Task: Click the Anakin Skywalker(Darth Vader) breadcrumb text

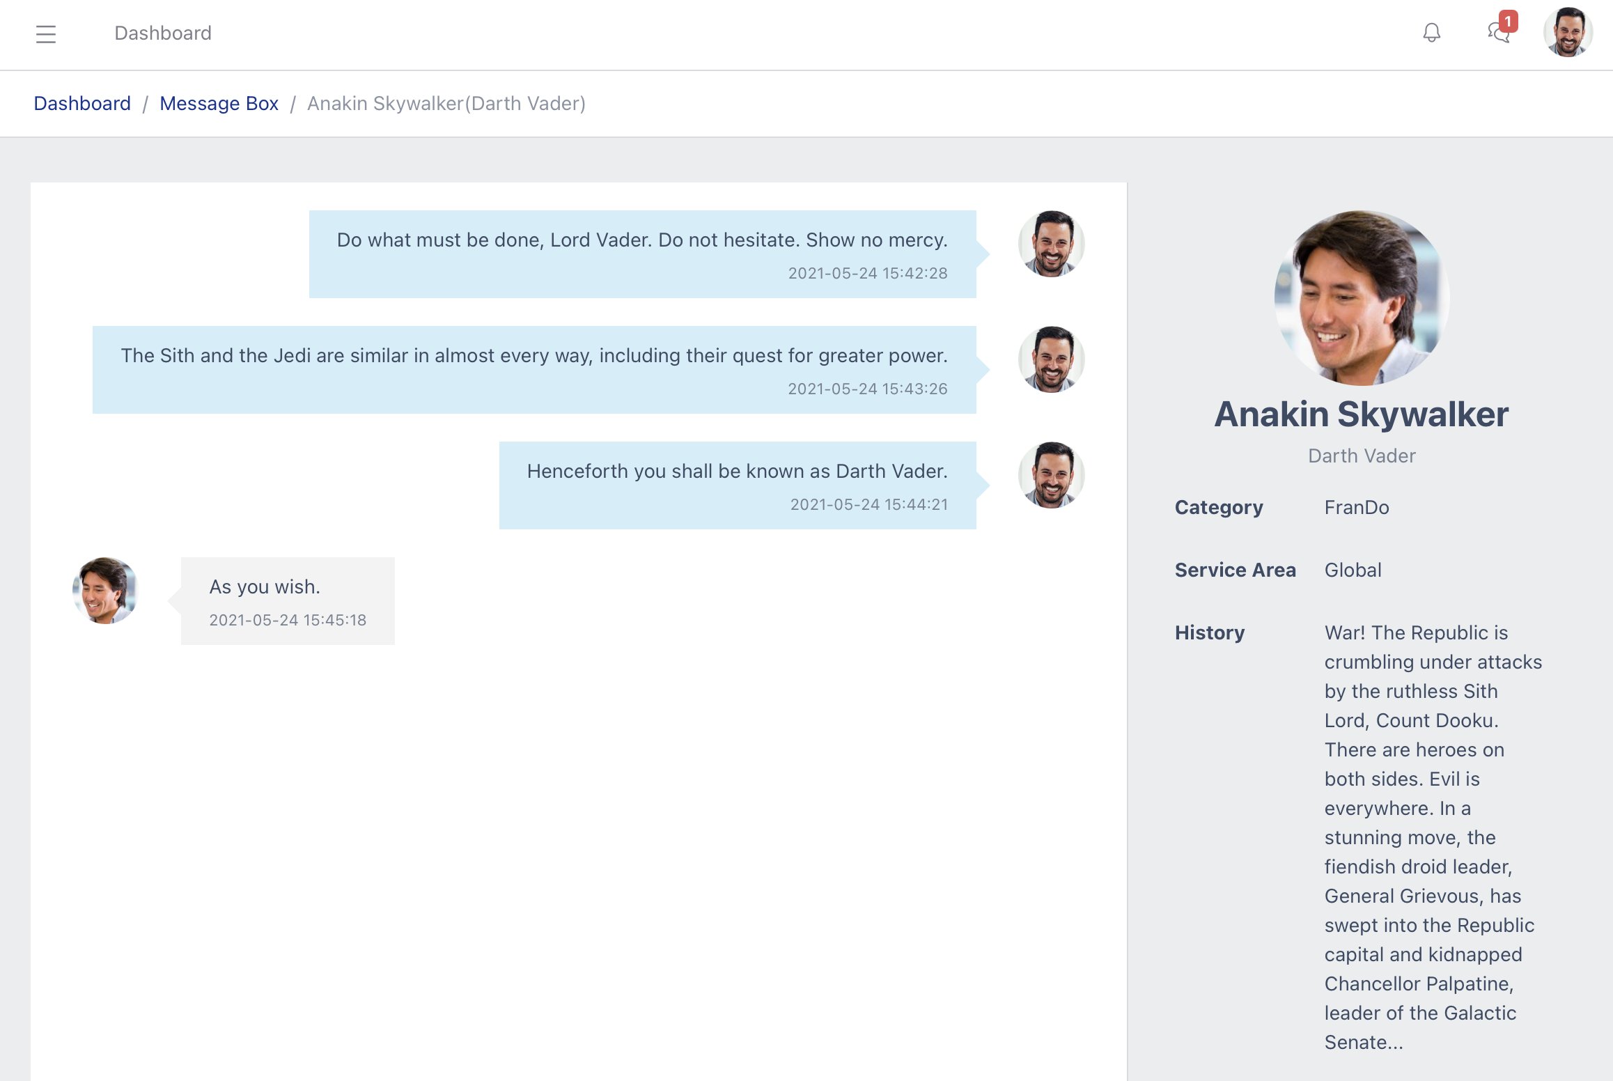Action: point(446,103)
